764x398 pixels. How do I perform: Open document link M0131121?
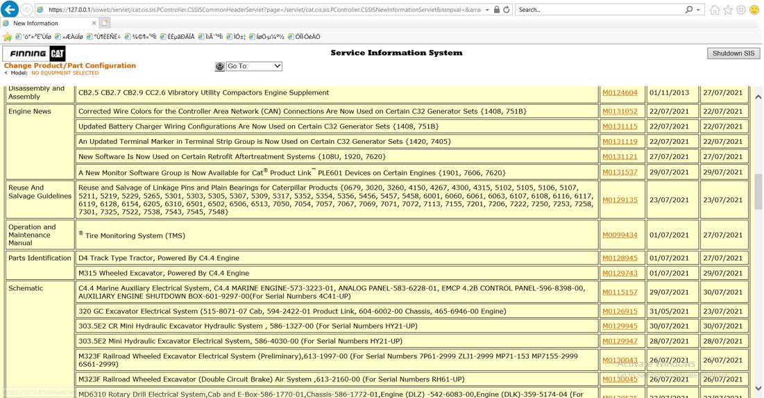tap(620, 156)
